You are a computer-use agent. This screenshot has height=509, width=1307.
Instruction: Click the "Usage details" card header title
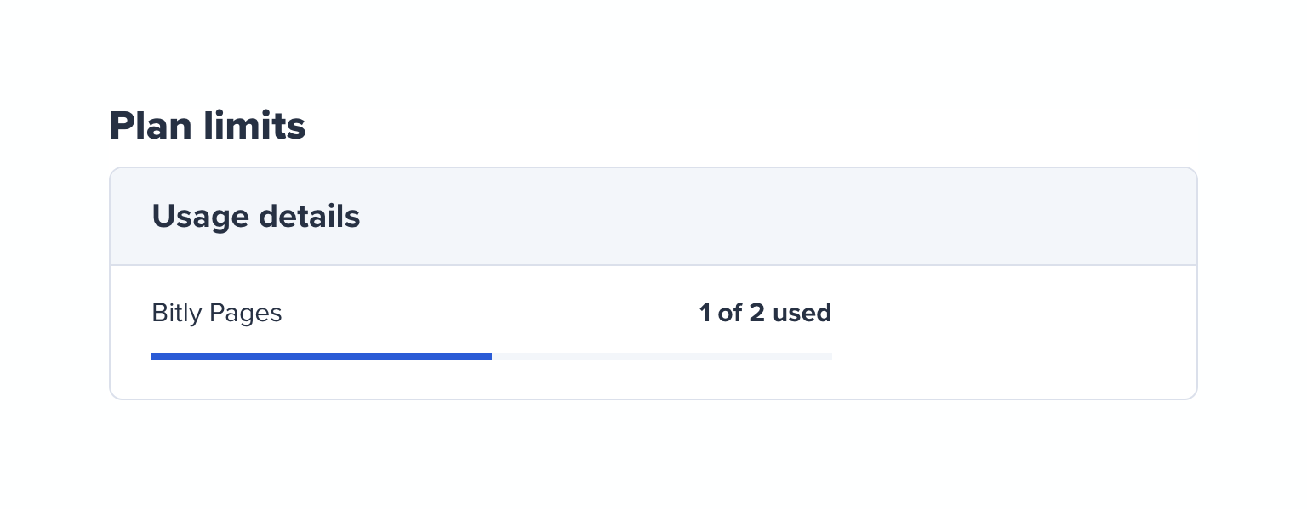tap(255, 217)
